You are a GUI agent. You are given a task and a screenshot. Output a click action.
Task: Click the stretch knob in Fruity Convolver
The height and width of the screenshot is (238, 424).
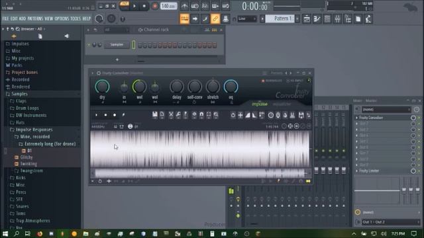click(x=213, y=87)
